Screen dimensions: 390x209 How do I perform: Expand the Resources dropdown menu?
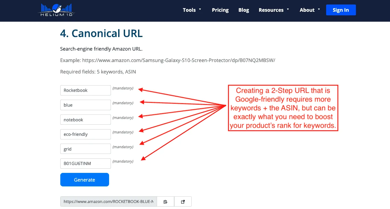[x=274, y=10]
